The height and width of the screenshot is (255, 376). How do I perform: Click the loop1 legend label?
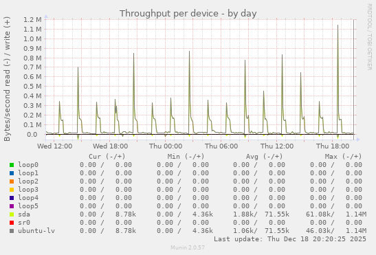click(x=28, y=173)
